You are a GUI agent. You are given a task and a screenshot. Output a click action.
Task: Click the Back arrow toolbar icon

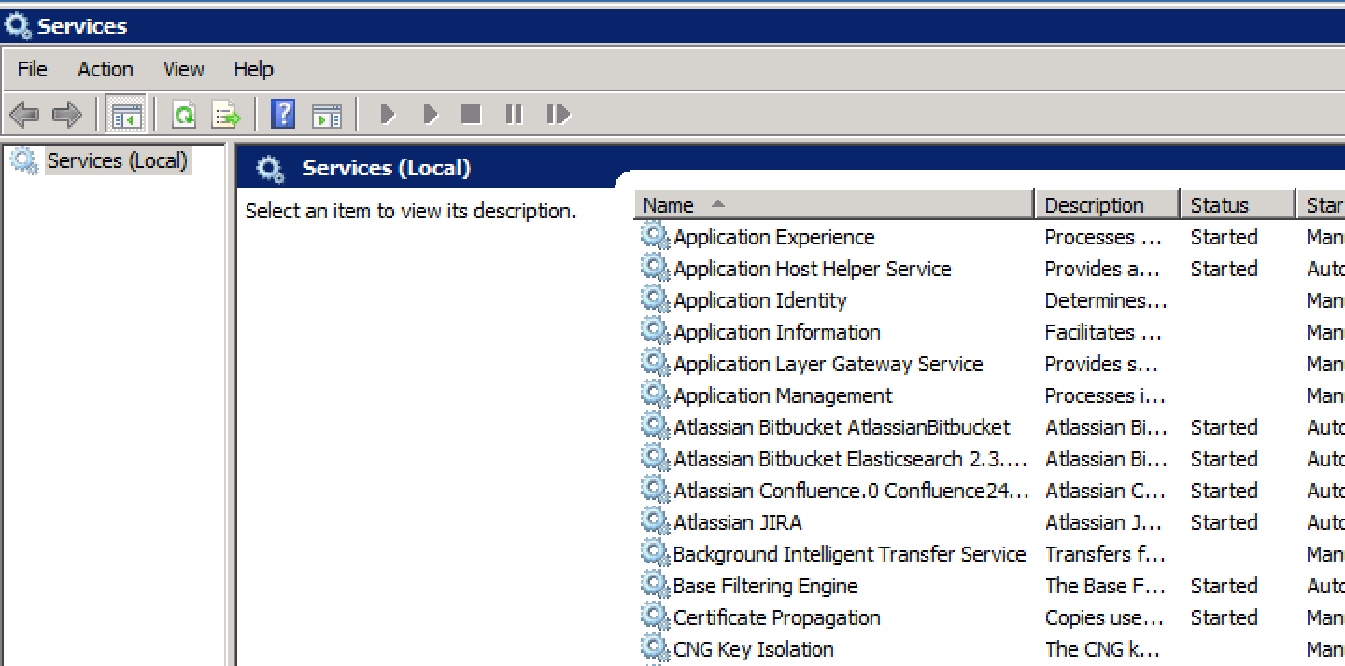click(24, 115)
